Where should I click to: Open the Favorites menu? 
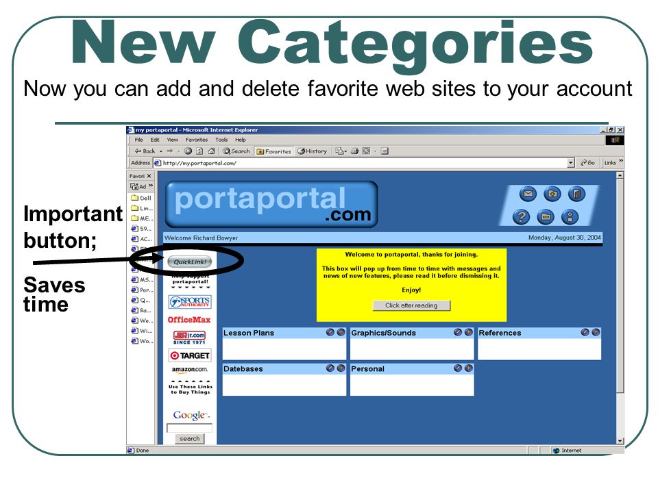point(197,140)
